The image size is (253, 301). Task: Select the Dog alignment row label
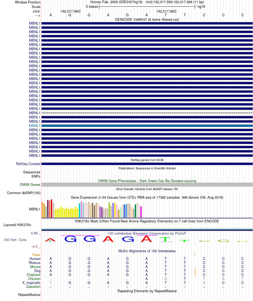click(37, 271)
